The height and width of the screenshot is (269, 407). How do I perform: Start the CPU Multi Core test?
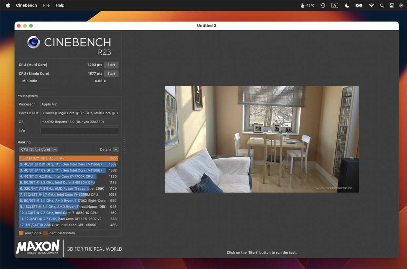(x=111, y=65)
